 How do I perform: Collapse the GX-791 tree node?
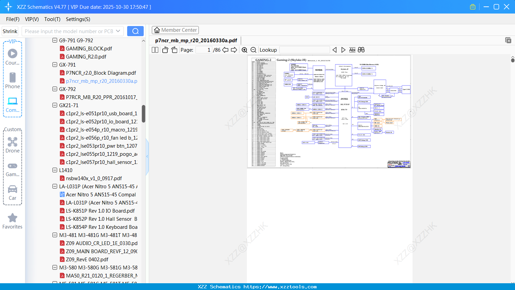coord(55,65)
